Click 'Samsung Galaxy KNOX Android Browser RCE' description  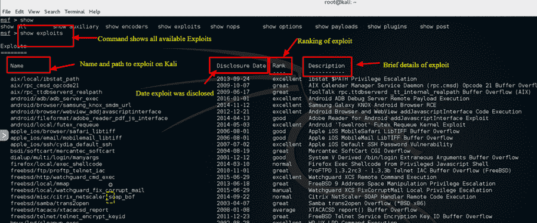[x=372, y=105]
